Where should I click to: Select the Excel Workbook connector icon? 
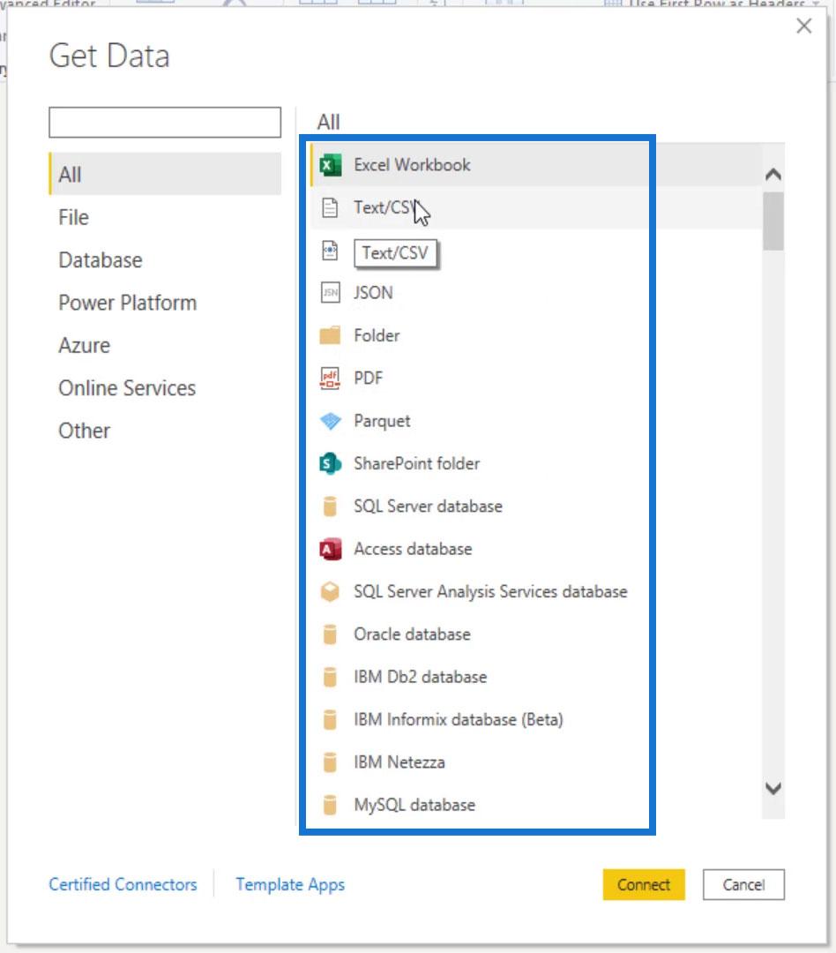click(x=330, y=165)
